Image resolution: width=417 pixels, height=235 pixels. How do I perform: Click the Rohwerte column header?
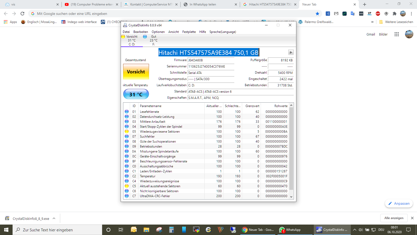click(x=275, y=106)
